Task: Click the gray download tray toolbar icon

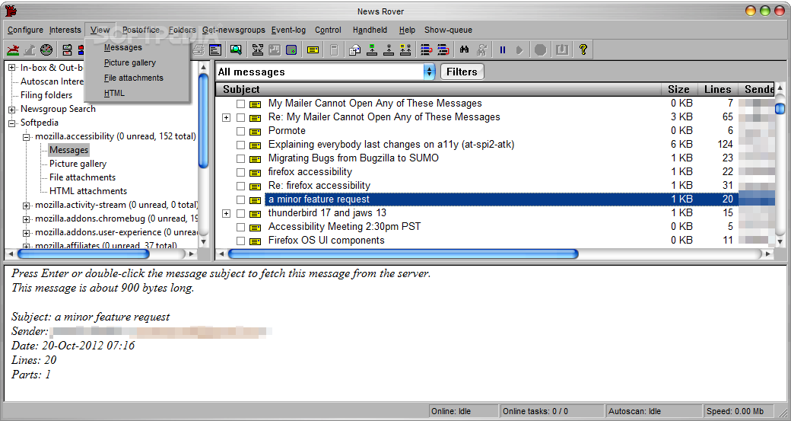Action: point(562,49)
